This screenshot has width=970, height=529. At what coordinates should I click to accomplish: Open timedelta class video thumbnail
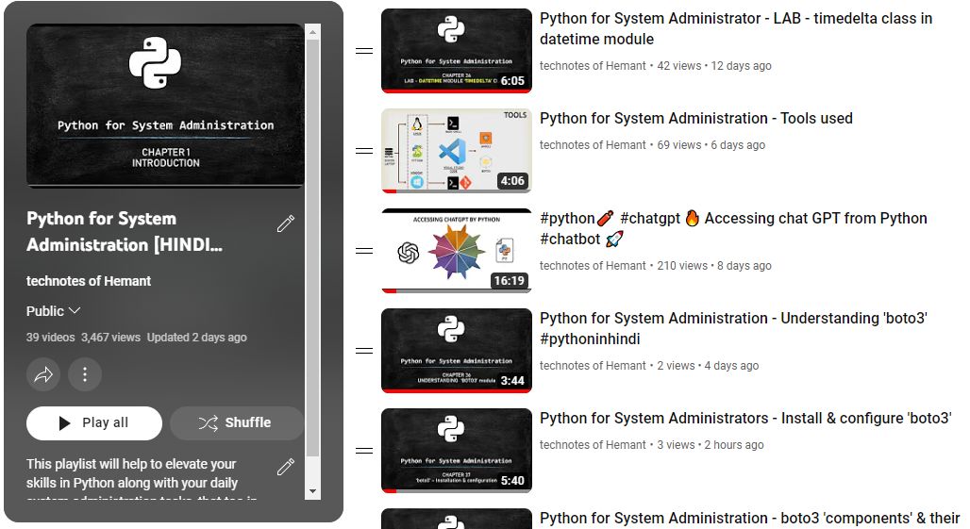pos(457,51)
